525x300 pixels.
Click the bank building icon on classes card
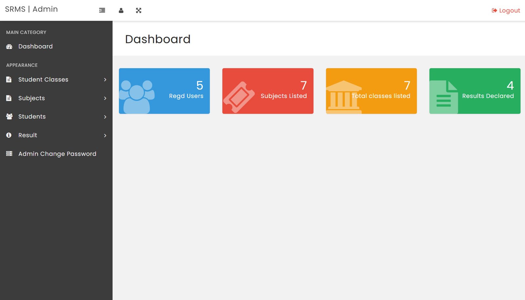pyautogui.click(x=344, y=97)
